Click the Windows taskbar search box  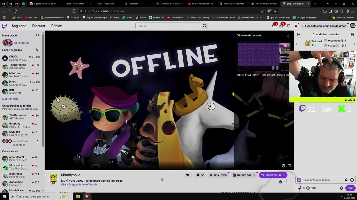point(40,196)
